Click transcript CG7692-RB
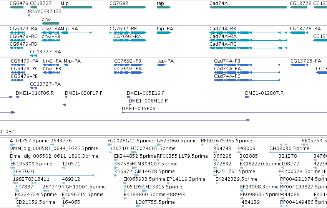327x208 pixels. coord(128,33)
